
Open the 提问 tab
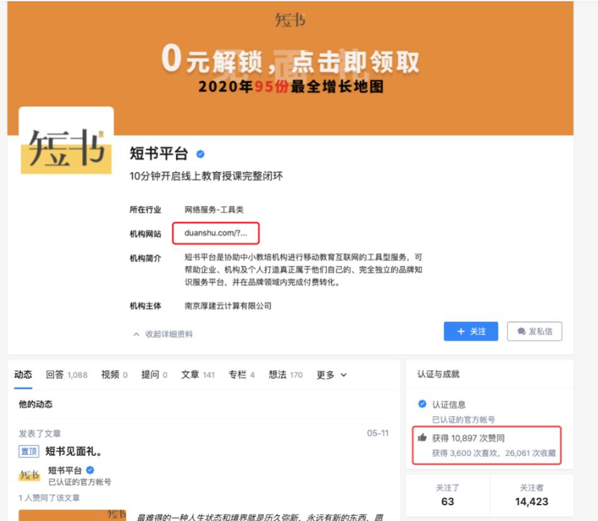click(x=154, y=375)
